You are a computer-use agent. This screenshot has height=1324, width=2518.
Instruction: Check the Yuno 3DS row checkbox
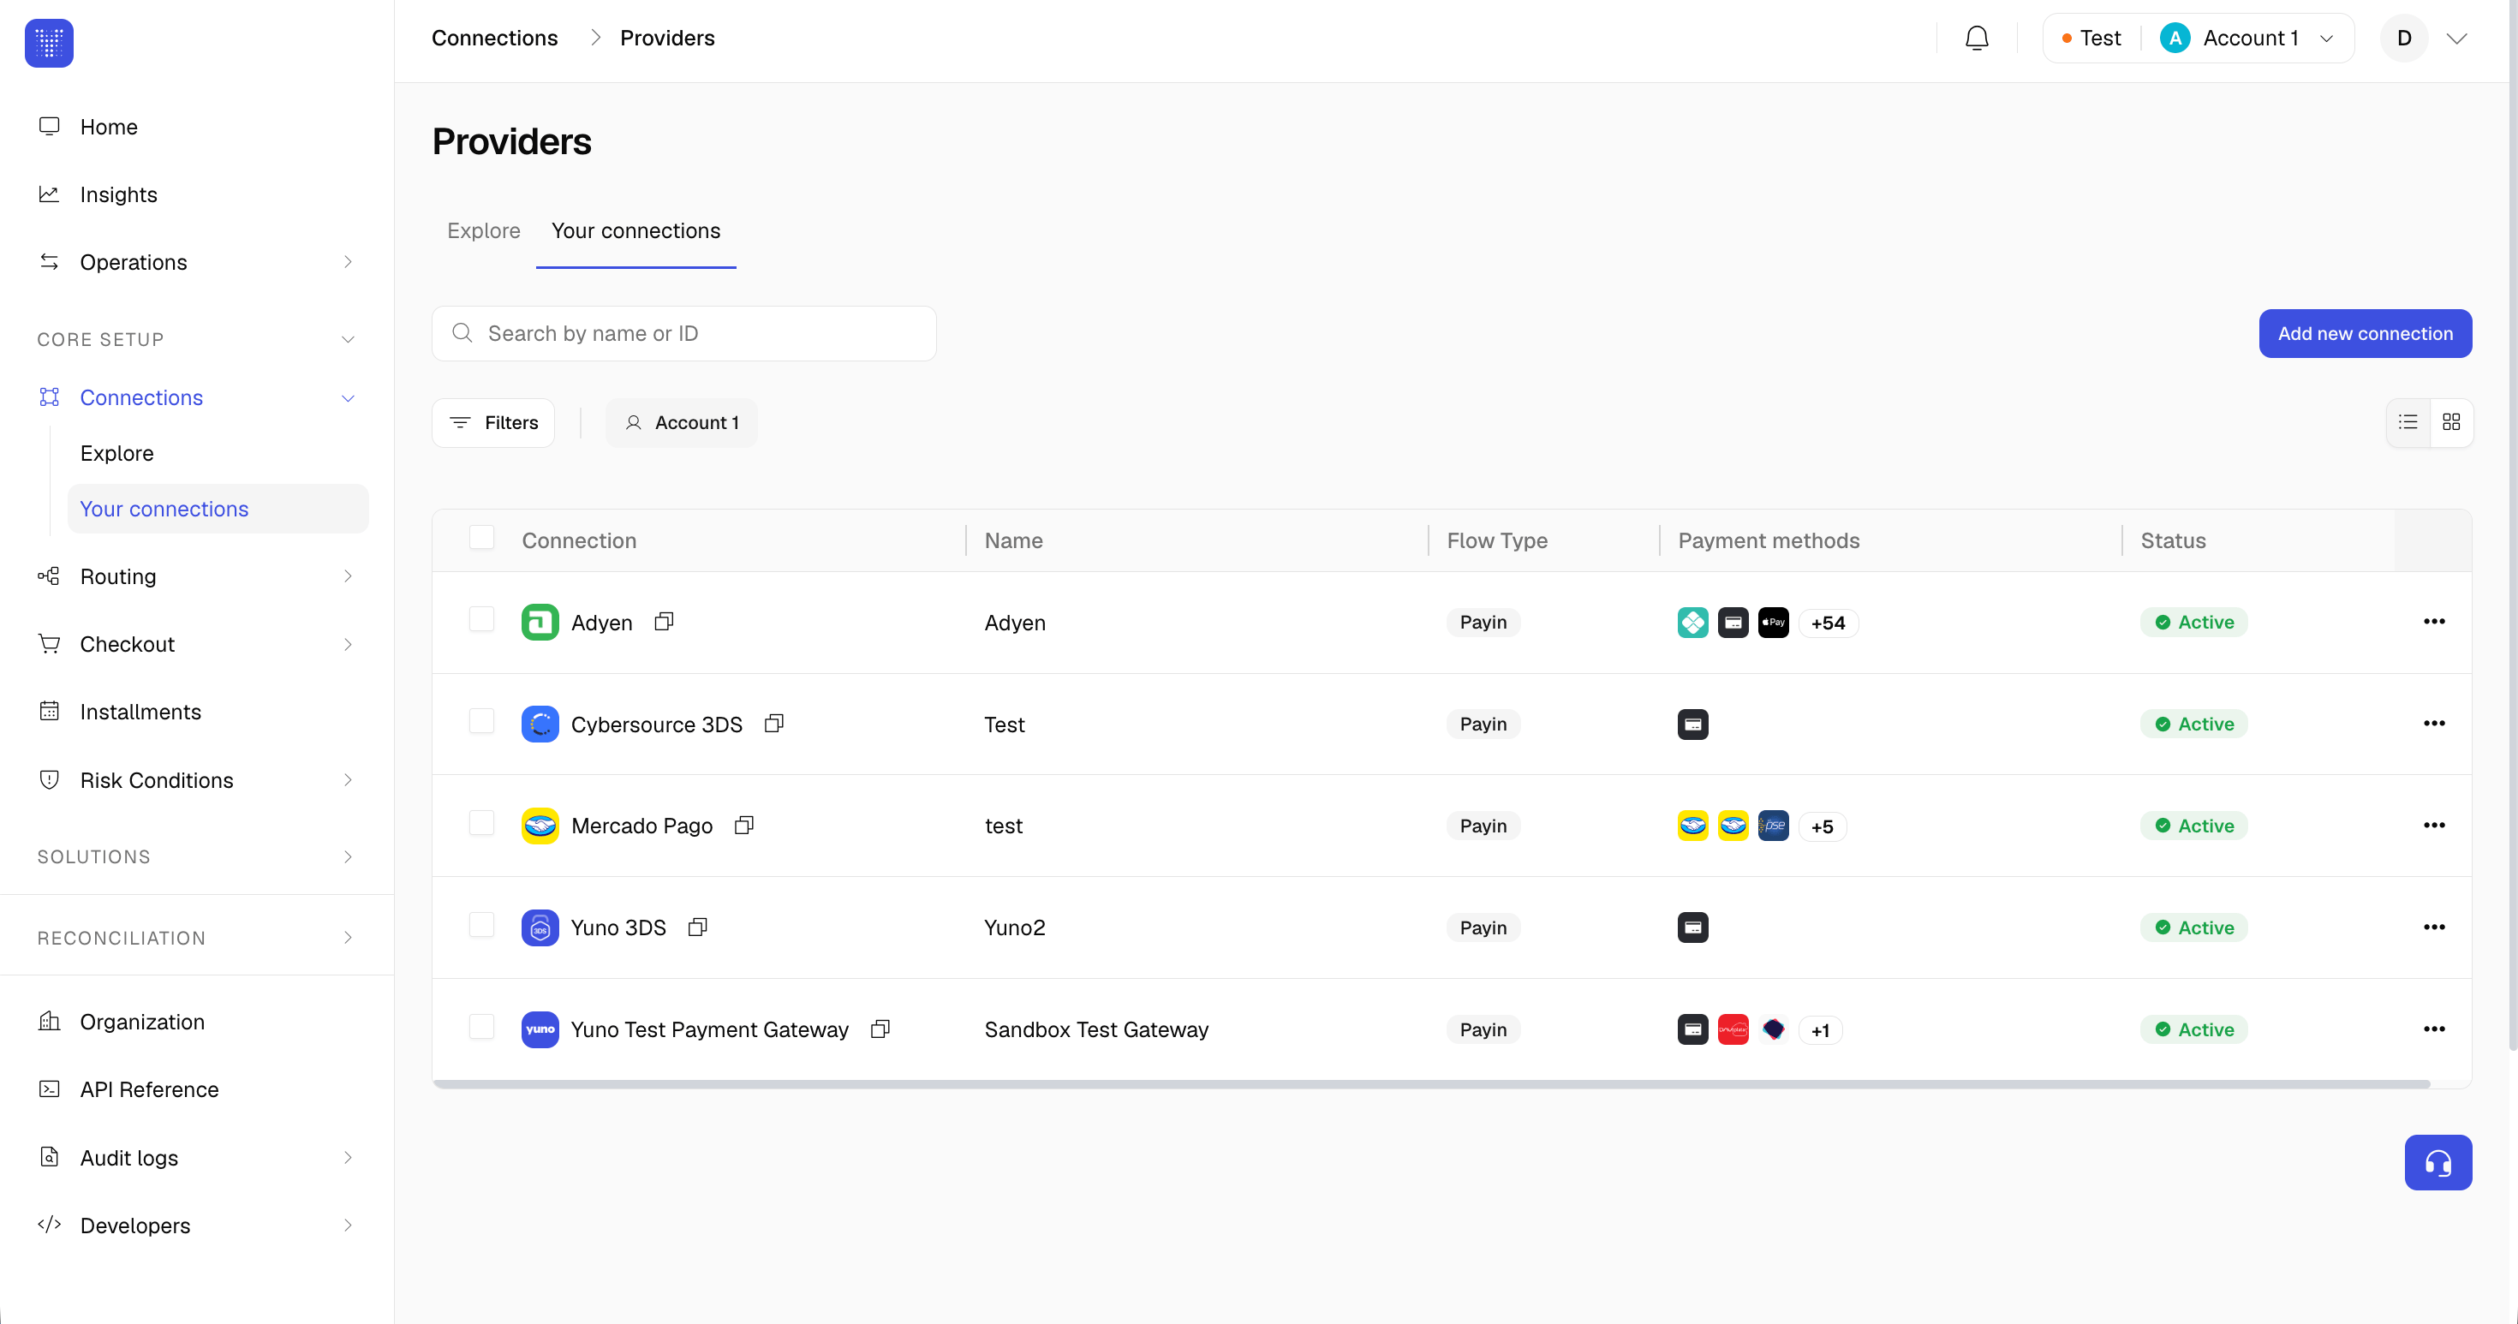[x=482, y=924]
